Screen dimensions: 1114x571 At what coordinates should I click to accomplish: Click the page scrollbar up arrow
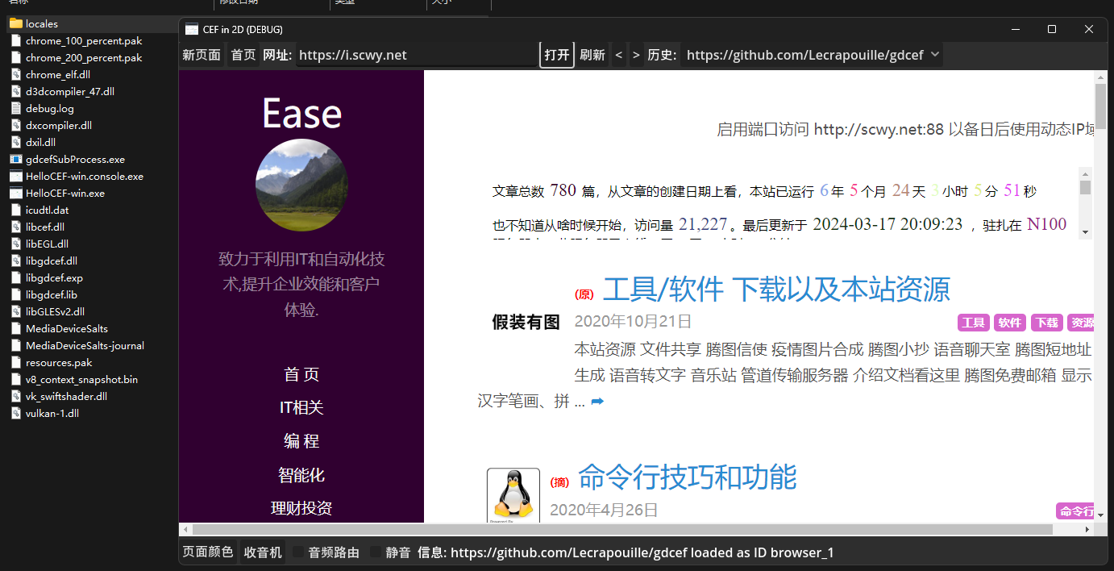[1101, 77]
